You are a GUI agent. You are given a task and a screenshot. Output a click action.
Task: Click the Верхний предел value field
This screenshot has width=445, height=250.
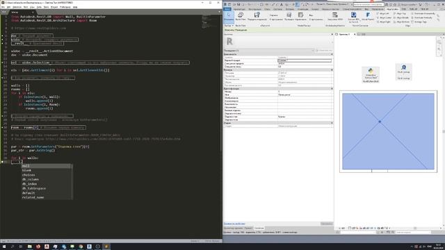305,60
